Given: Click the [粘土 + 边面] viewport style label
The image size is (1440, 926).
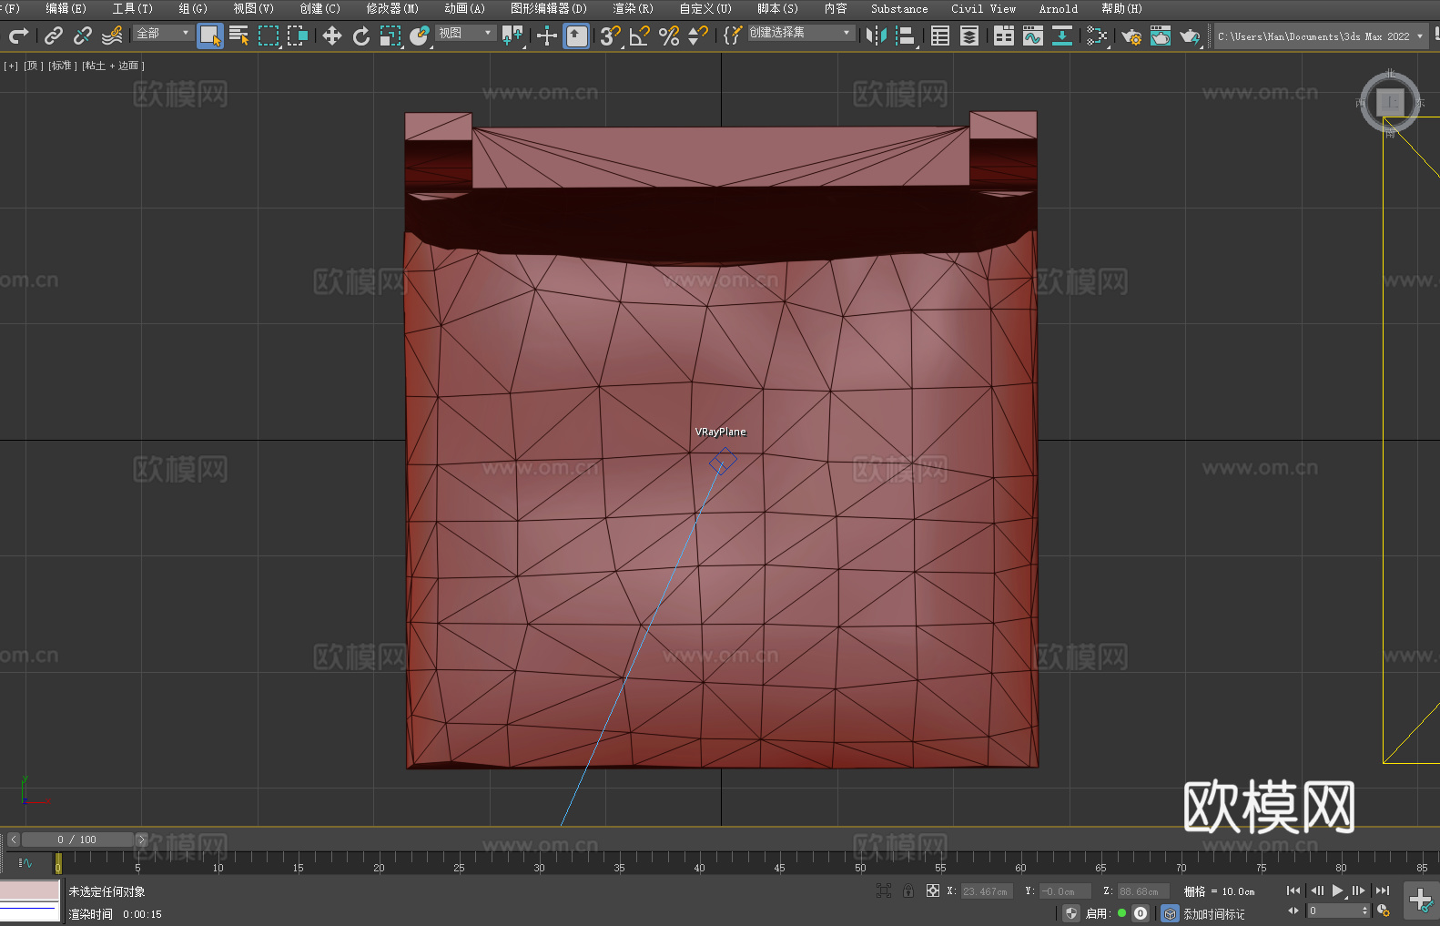Looking at the screenshot, I should [x=113, y=66].
